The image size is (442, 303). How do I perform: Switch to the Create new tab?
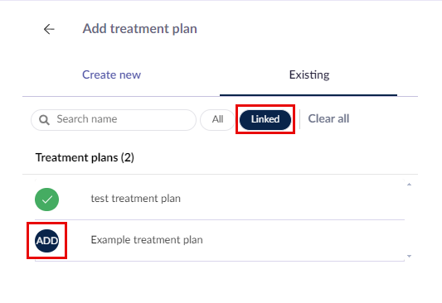pyautogui.click(x=111, y=75)
